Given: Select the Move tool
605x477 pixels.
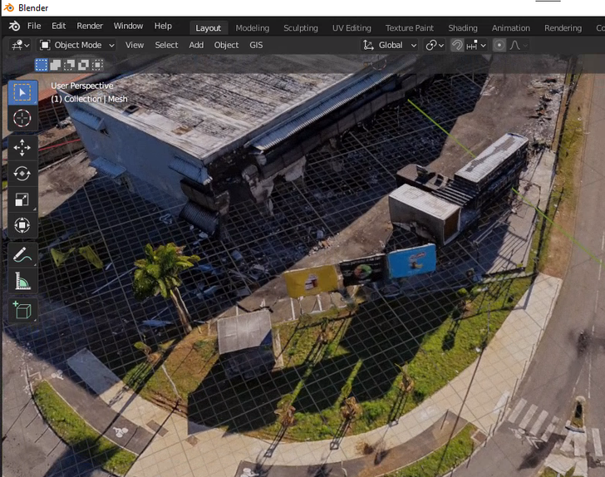Looking at the screenshot, I should [x=22, y=147].
